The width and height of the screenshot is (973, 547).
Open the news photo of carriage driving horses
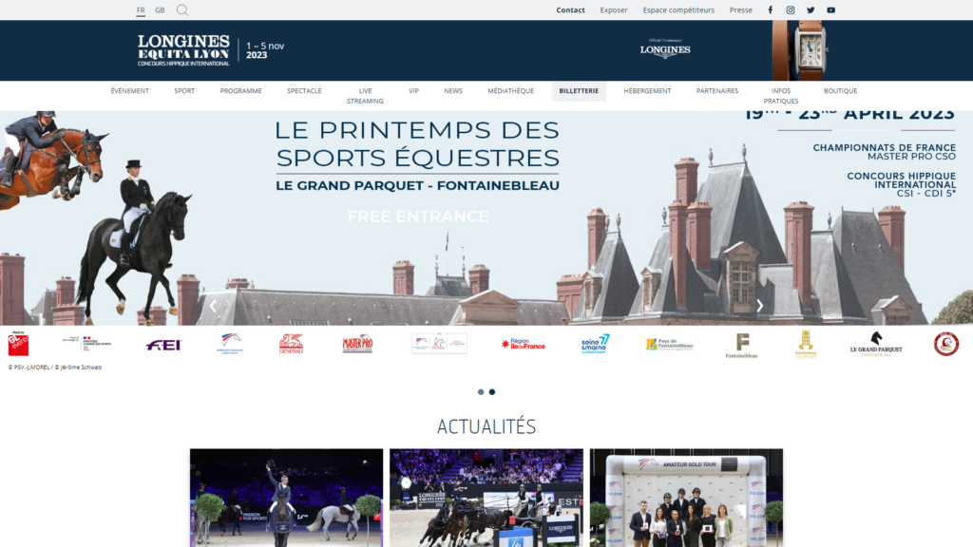486,498
